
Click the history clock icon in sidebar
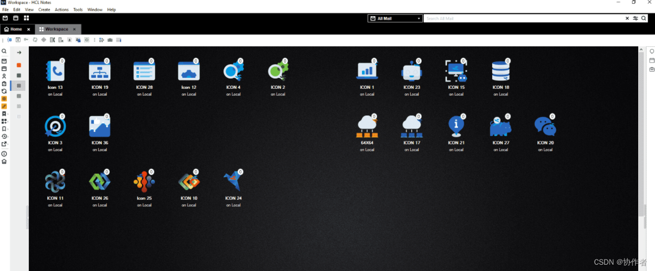coord(4,137)
